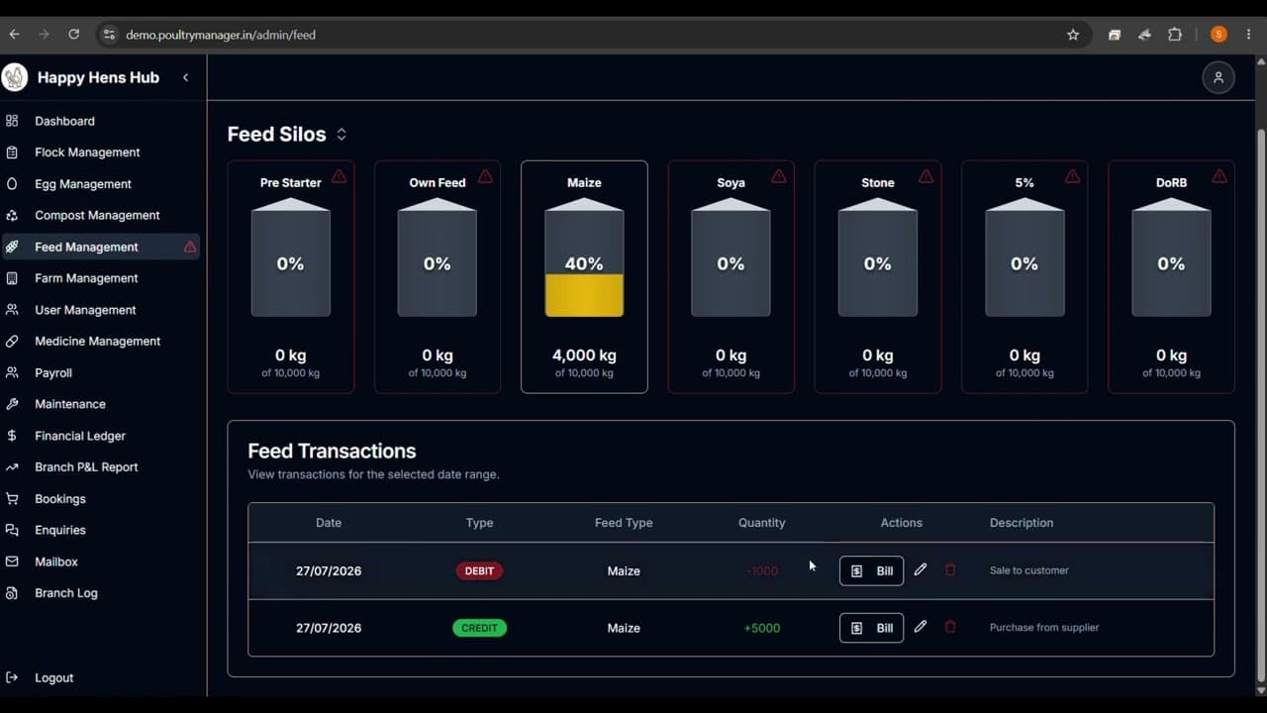
Task: Edit the Purchase from supplier transaction
Action: pyautogui.click(x=921, y=627)
